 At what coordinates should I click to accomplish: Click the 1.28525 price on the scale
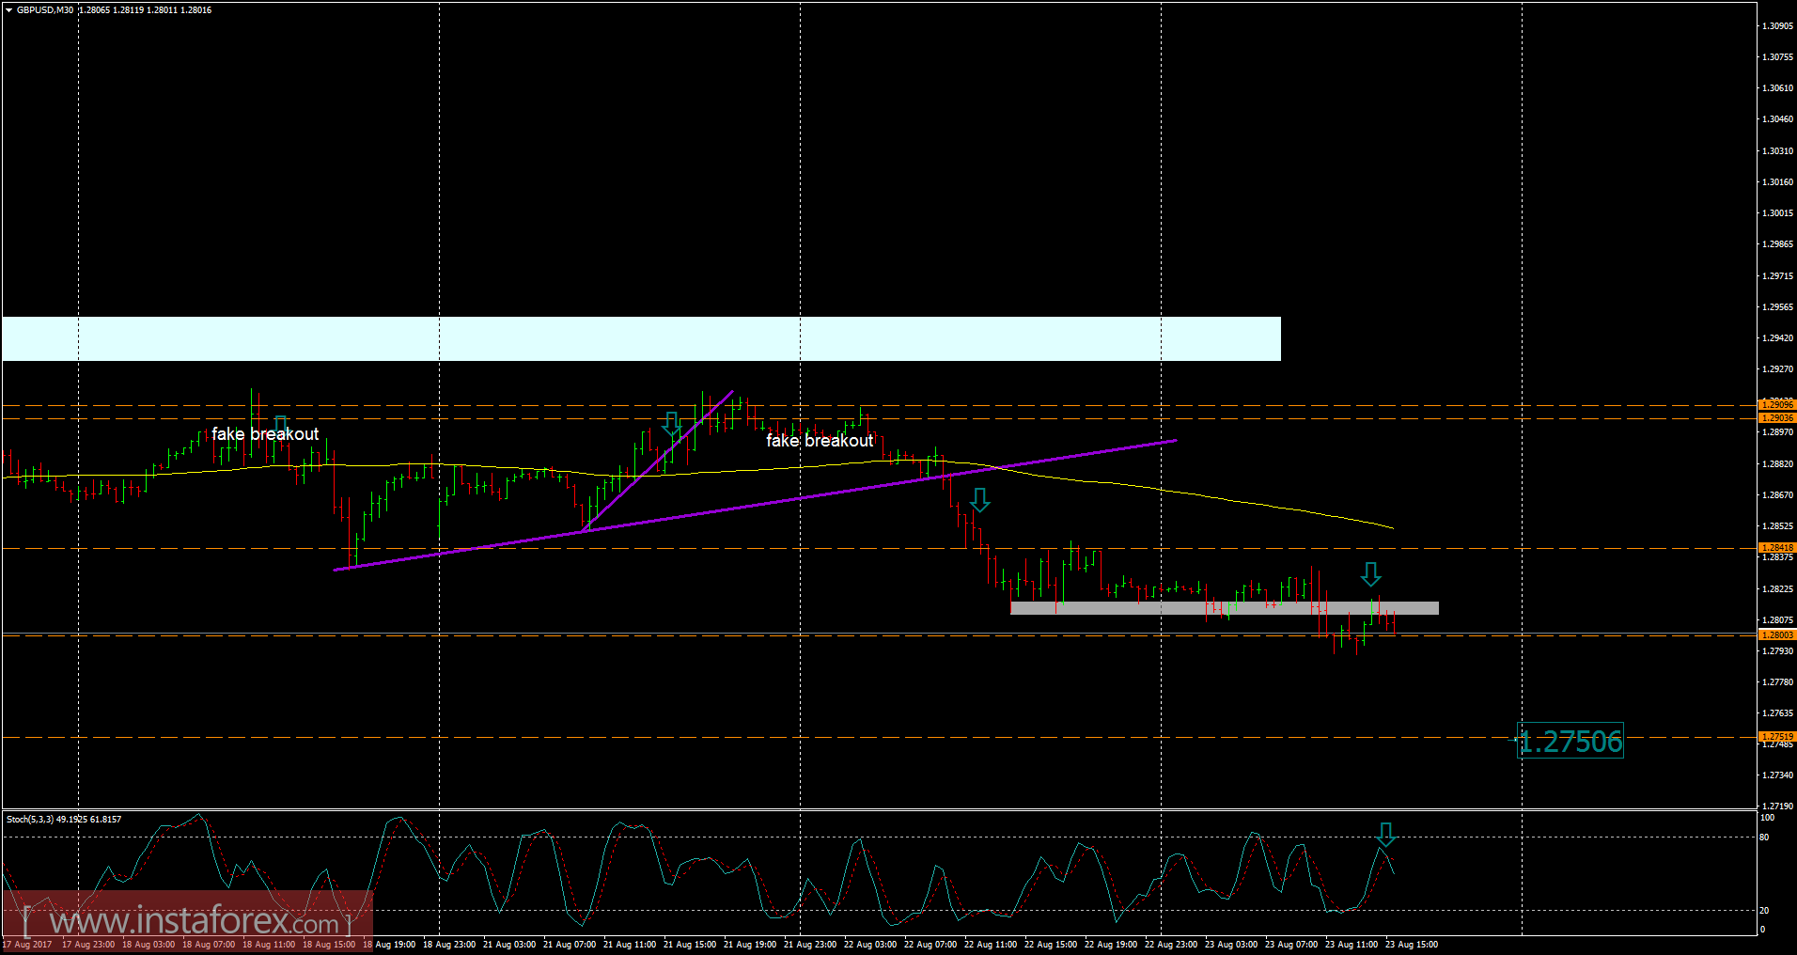[1778, 526]
